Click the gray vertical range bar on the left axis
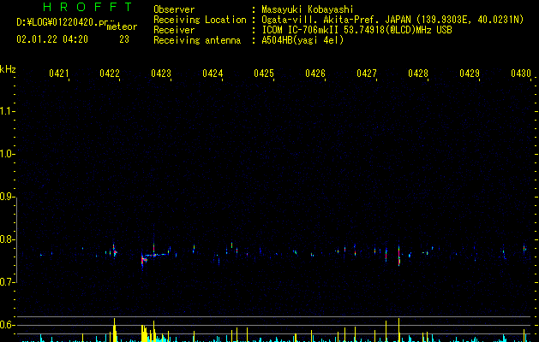 [16, 240]
